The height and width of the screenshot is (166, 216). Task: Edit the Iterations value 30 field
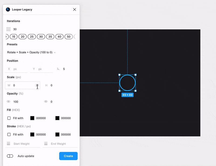coord(15,29)
